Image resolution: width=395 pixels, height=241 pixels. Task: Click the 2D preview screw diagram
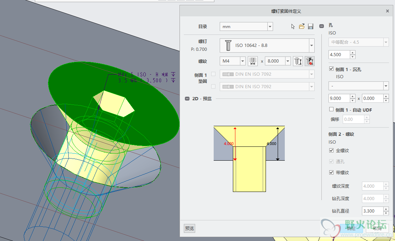pos(249,159)
